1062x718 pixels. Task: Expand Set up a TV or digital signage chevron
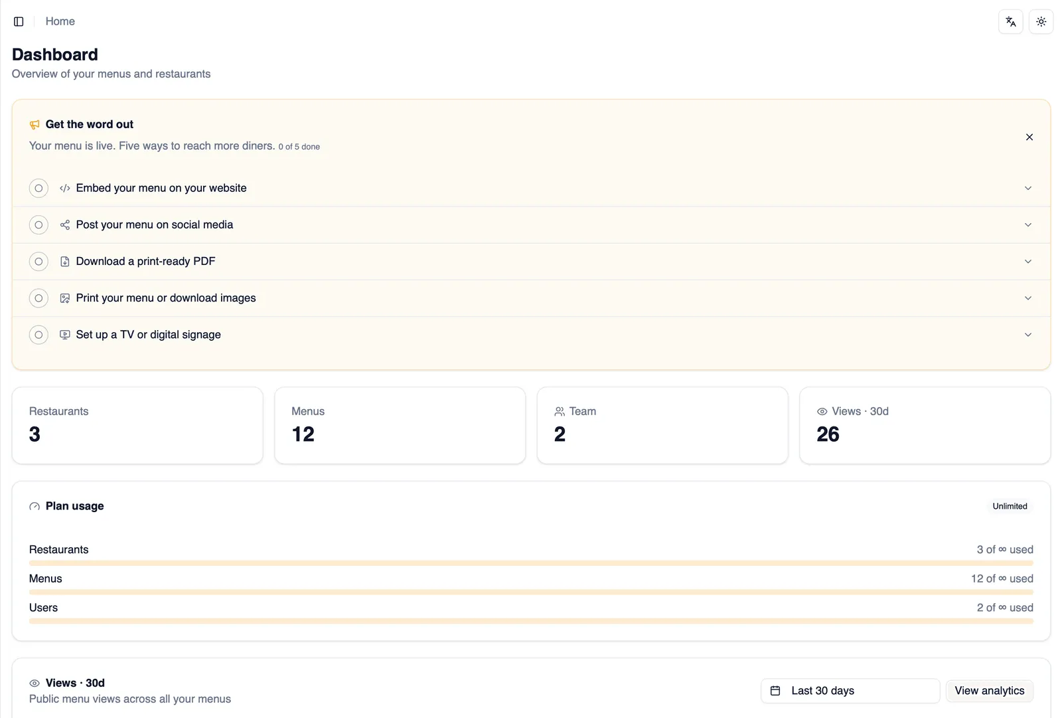click(1028, 335)
